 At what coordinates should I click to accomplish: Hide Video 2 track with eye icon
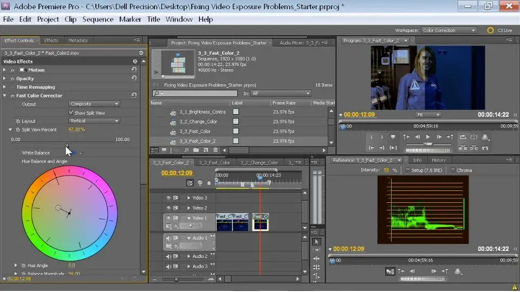pos(168,208)
